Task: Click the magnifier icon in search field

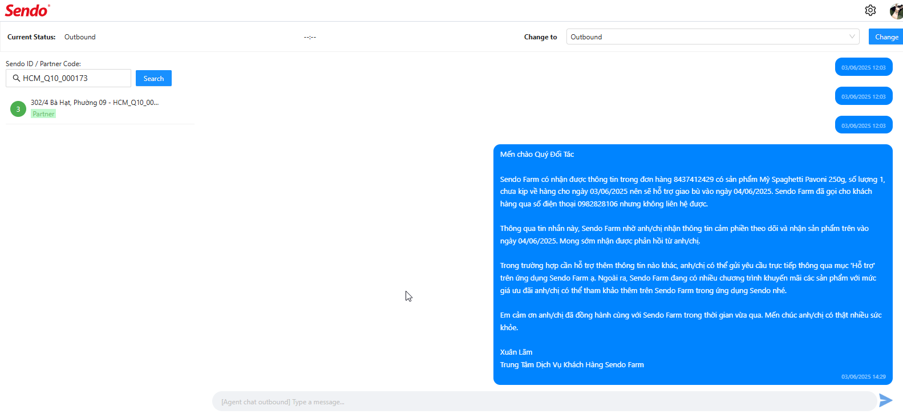Action: click(17, 78)
